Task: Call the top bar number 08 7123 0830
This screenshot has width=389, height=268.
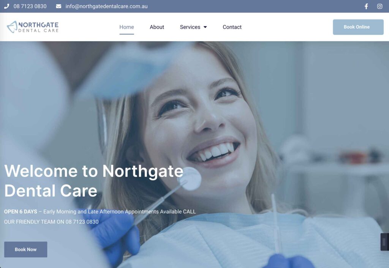Action: pyautogui.click(x=30, y=6)
